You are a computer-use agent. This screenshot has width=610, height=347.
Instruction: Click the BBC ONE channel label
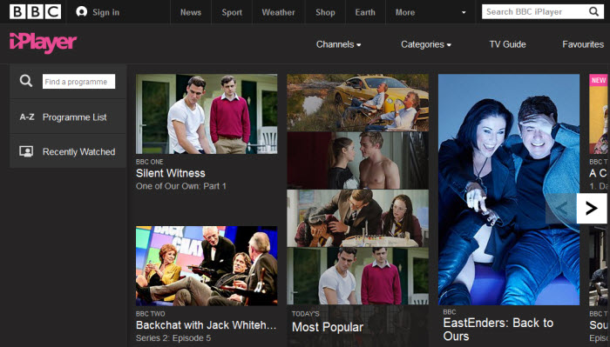click(x=149, y=162)
